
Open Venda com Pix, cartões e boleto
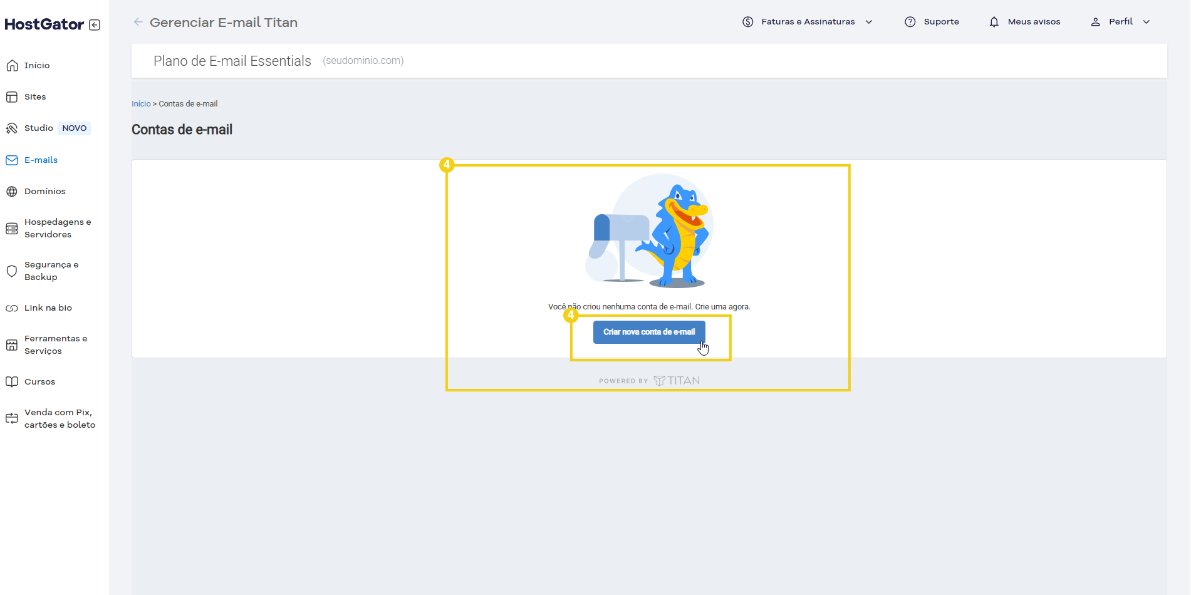click(60, 419)
